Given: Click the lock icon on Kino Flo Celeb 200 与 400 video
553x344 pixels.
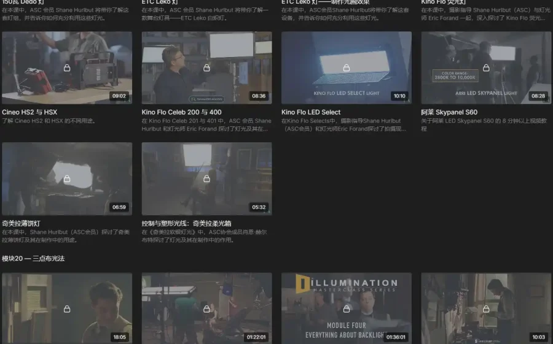Looking at the screenshot, I should pos(206,67).
